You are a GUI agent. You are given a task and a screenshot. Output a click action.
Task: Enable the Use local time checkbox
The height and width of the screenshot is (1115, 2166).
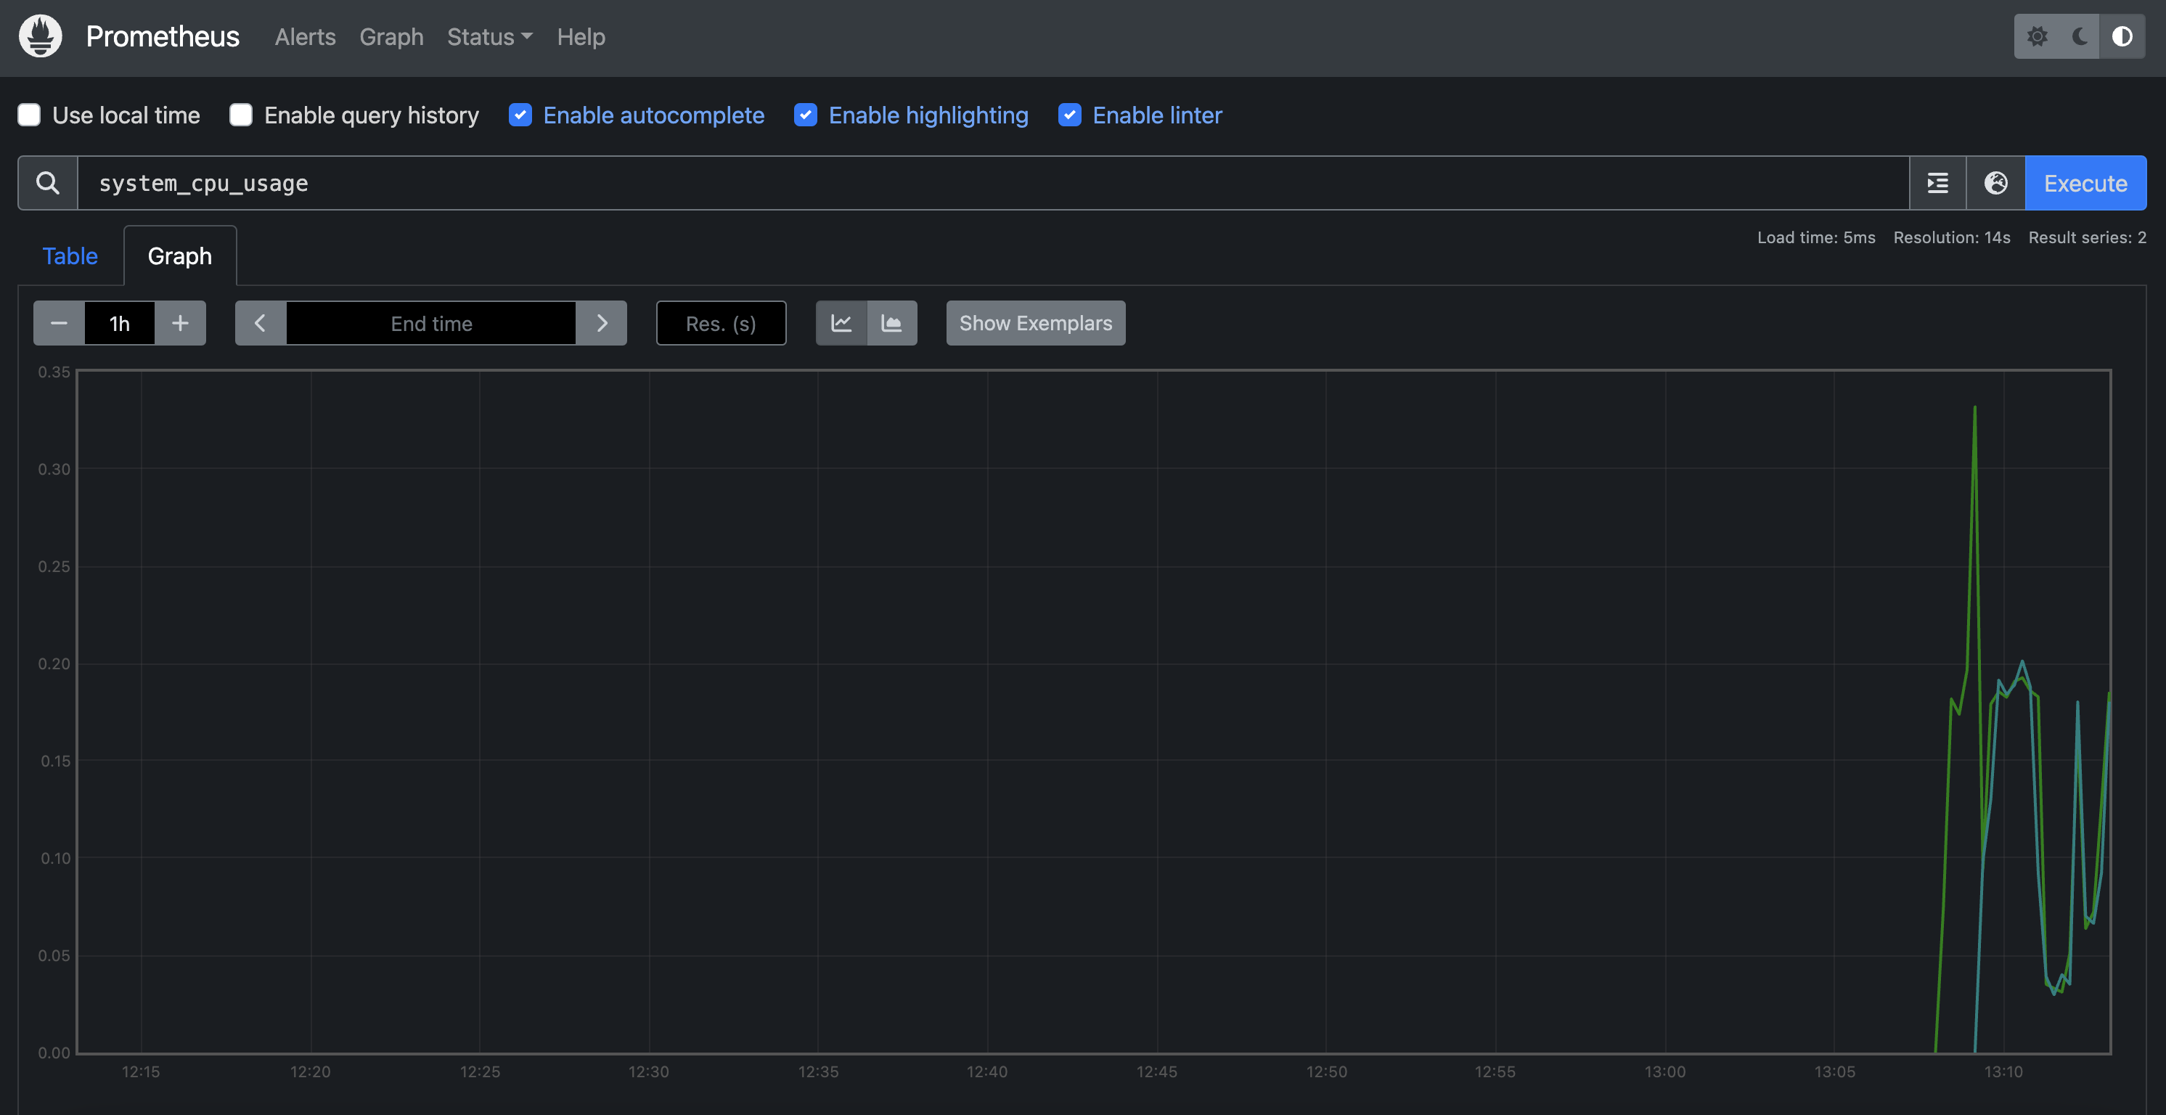[x=30, y=115]
